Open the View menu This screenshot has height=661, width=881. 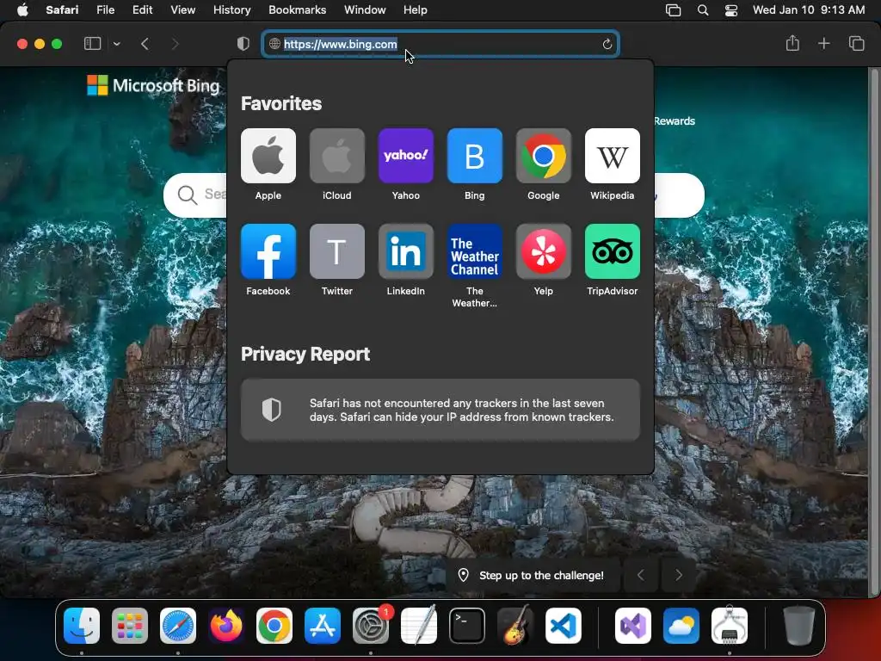pos(182,10)
